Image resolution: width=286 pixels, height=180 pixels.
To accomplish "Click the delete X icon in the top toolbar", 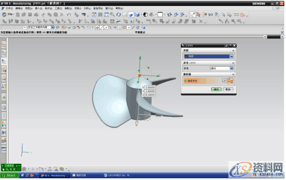I will [x=62, y=15].
